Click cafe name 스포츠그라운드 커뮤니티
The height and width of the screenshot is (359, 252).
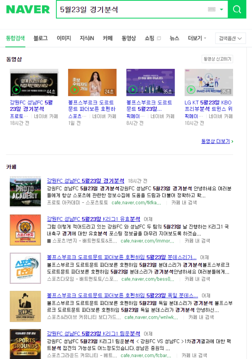(82, 356)
